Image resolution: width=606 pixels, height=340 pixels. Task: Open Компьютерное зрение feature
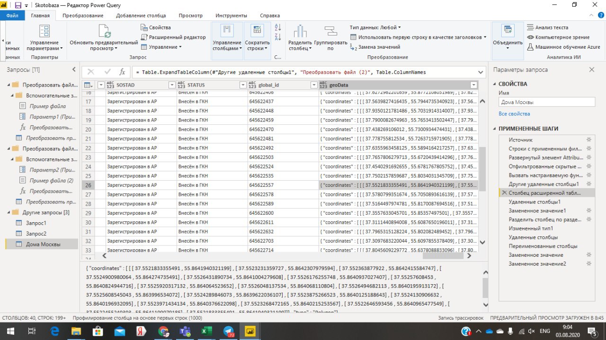[559, 37]
